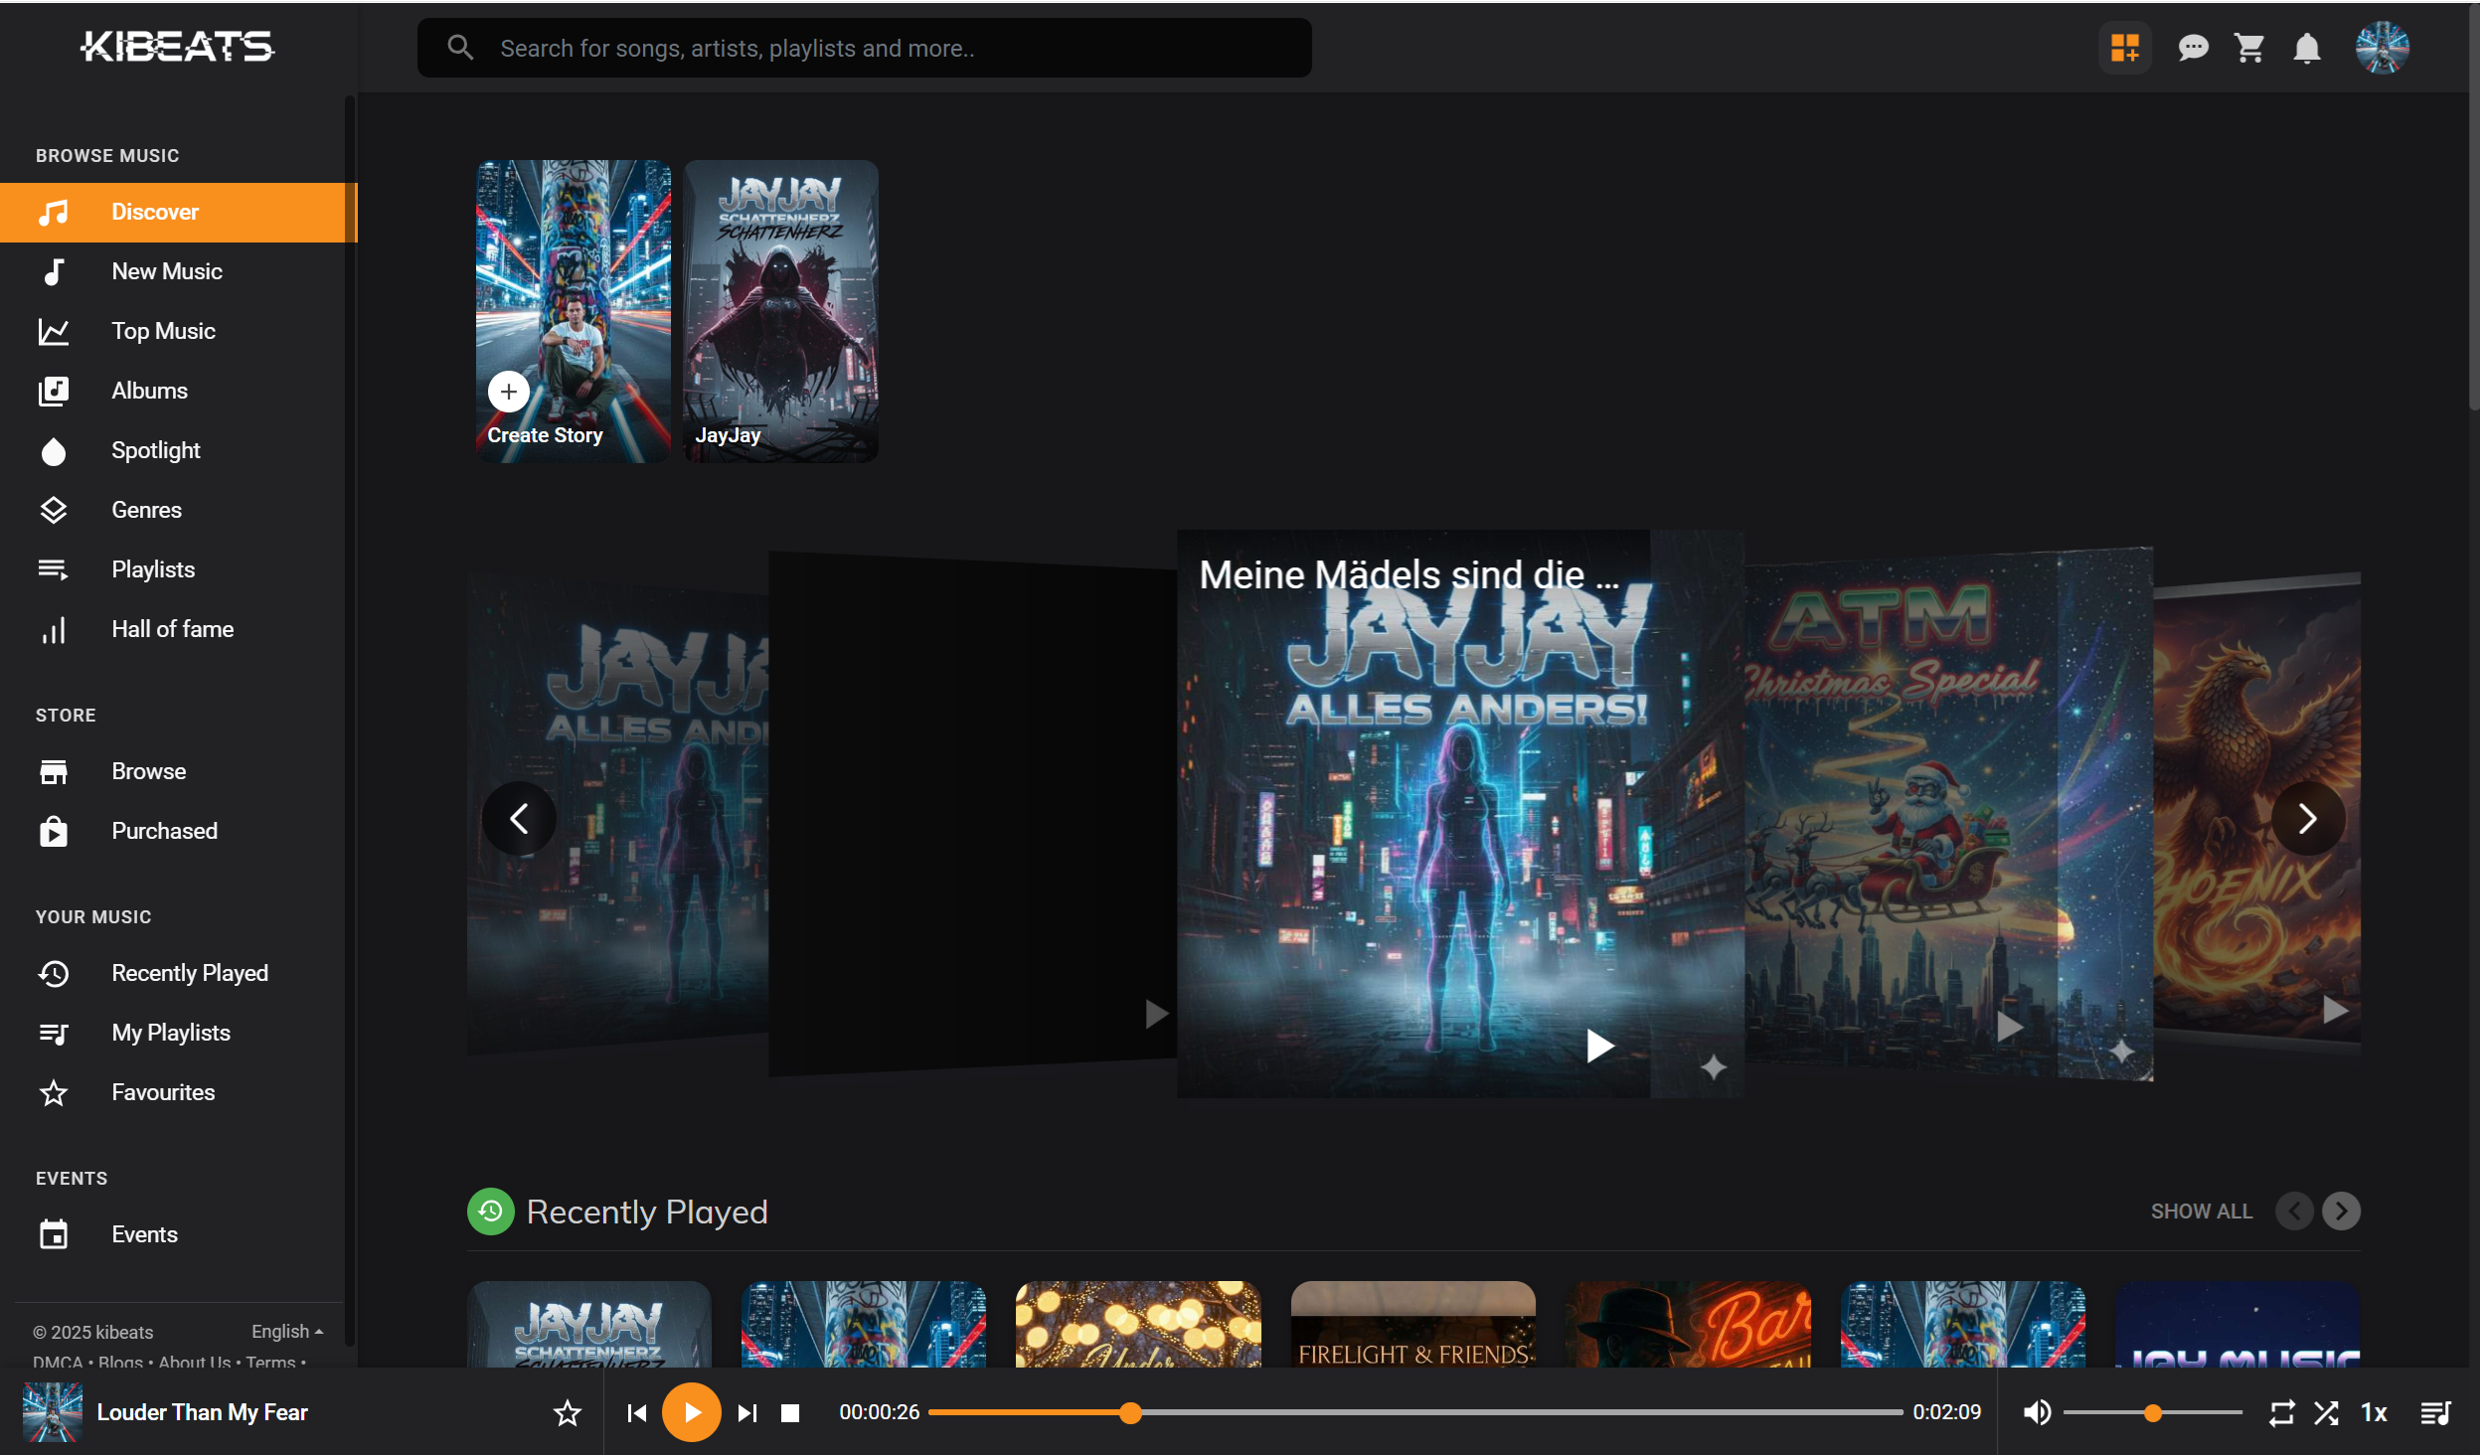Open the play queue icon
2480x1455 pixels.
tap(2434, 1412)
